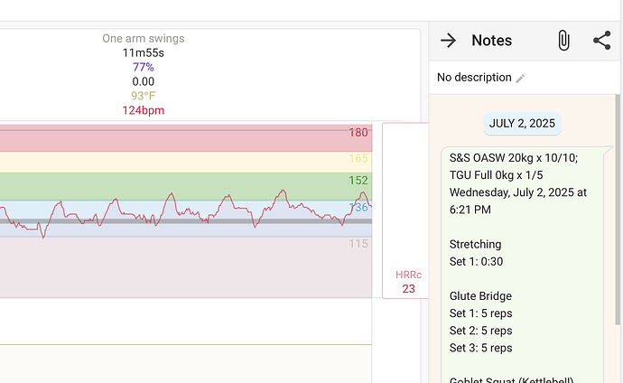The image size is (623, 383).
Task: Select the 124bpm heart rate value
Action: click(143, 110)
